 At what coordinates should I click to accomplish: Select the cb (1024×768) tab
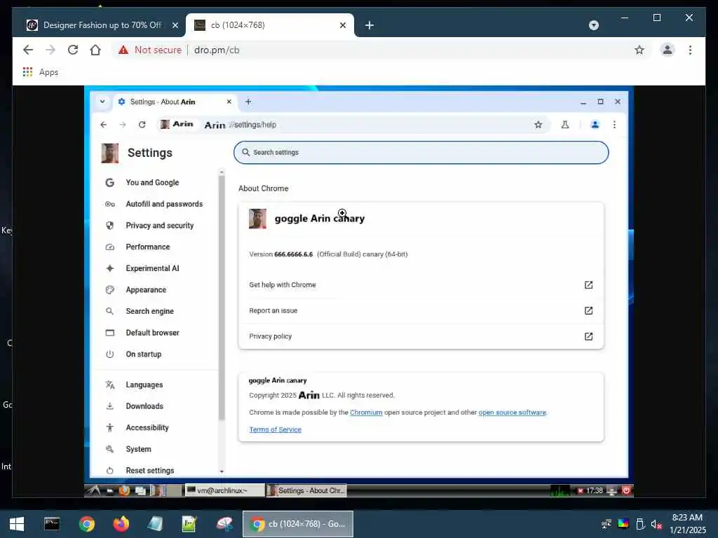click(x=270, y=25)
